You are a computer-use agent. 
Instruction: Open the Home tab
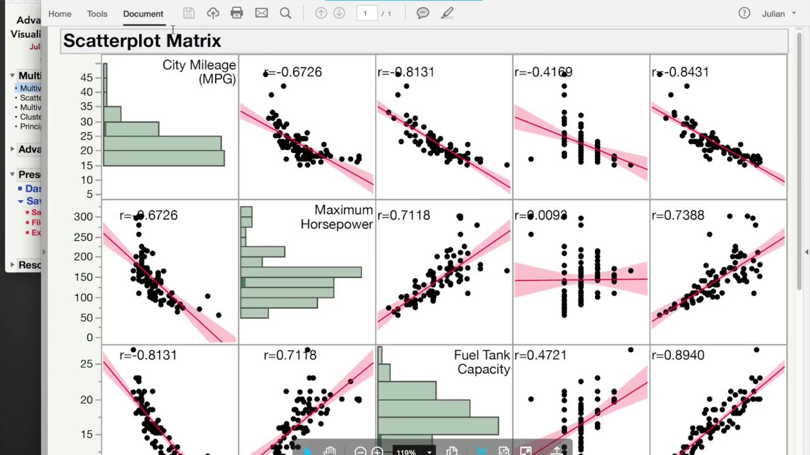(x=59, y=13)
